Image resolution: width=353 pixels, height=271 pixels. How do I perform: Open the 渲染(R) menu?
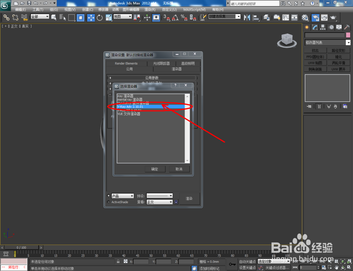150,10
